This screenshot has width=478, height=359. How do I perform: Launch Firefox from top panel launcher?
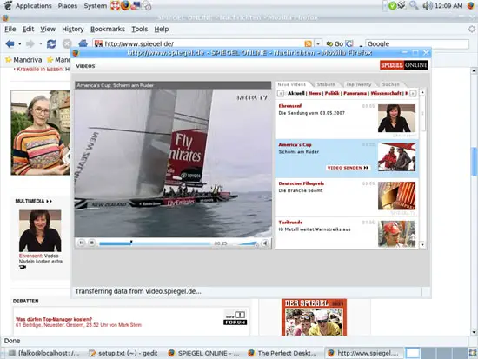(x=125, y=5)
